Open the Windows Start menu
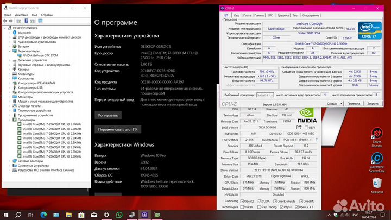391x220 pixels. [x=6, y=215]
